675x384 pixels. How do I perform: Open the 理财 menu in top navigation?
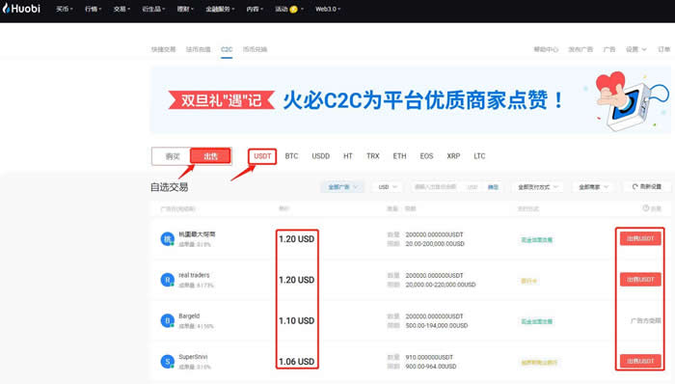pyautogui.click(x=185, y=9)
